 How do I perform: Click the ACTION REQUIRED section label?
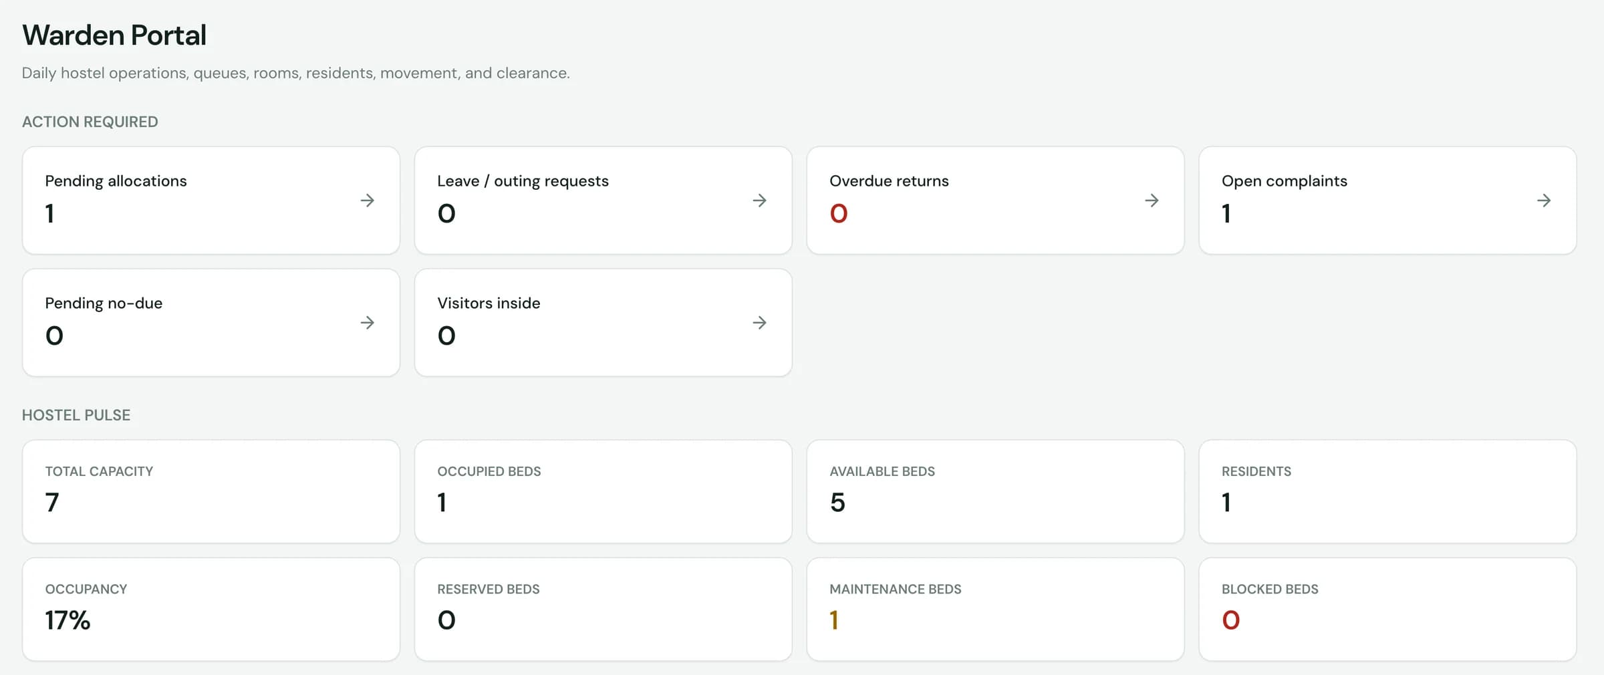point(90,122)
